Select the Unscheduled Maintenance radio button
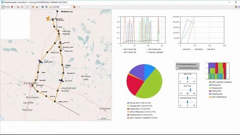Image resolution: width=240 pixels, height=135 pixels. click(x=177, y=68)
